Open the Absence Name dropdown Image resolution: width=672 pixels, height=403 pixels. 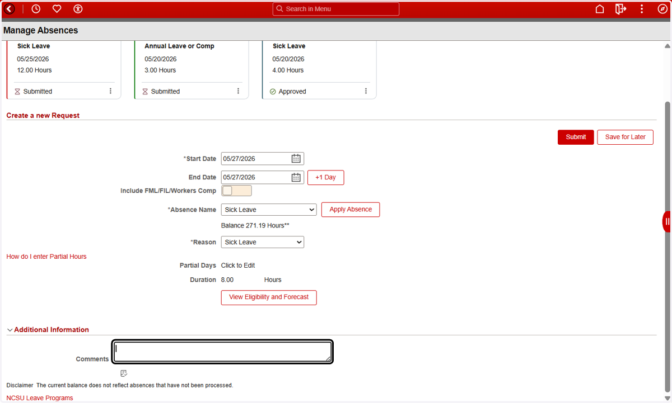click(x=269, y=210)
